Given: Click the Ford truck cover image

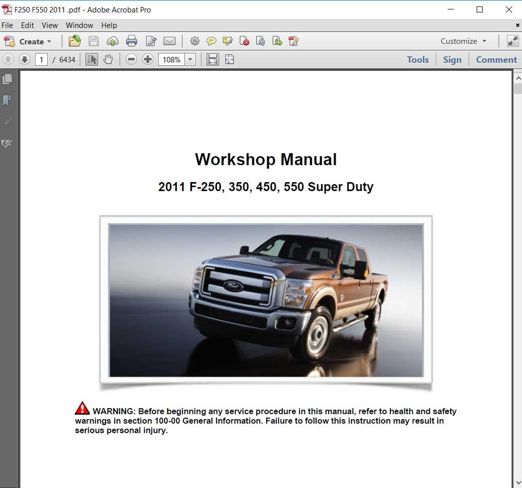Looking at the screenshot, I should 266,300.
